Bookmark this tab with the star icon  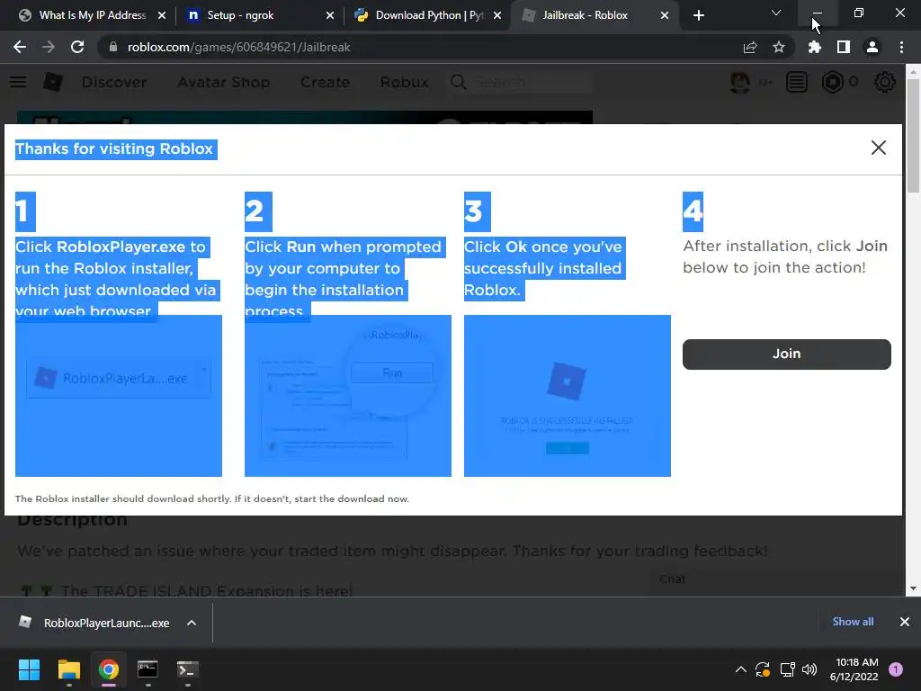[779, 47]
